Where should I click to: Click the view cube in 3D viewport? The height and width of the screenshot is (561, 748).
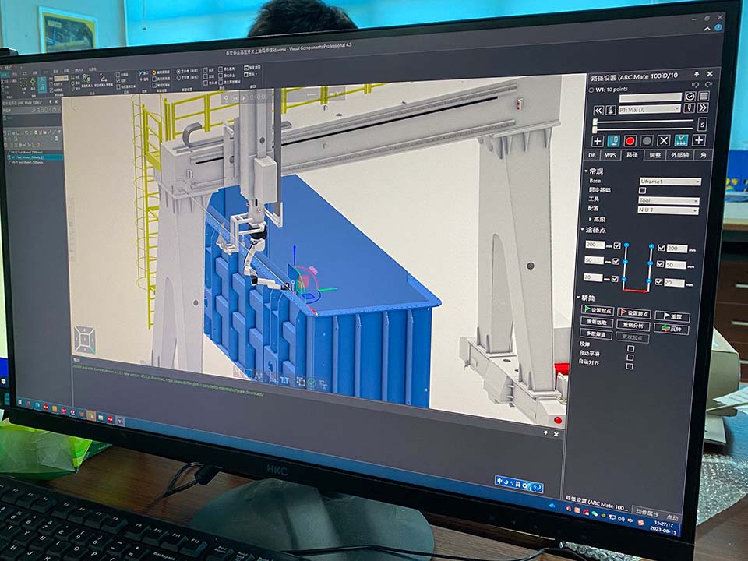tap(85, 339)
